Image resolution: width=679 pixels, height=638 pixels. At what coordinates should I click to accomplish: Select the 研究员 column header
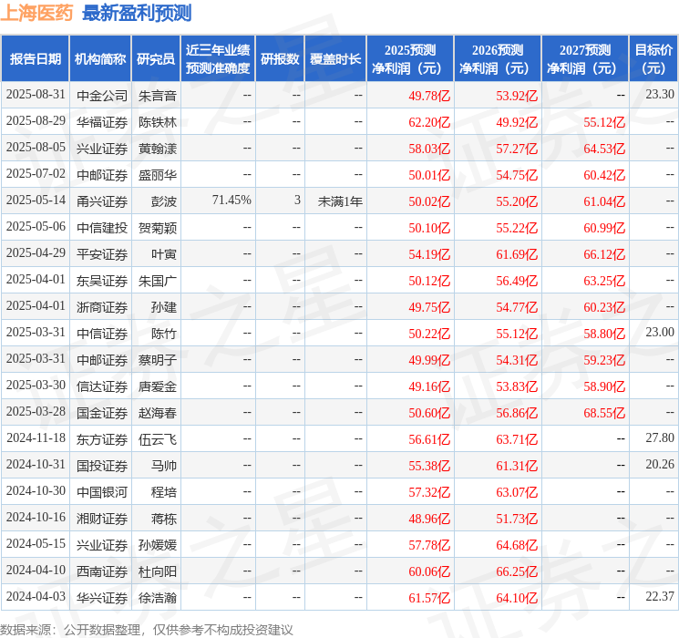pyautogui.click(x=156, y=59)
